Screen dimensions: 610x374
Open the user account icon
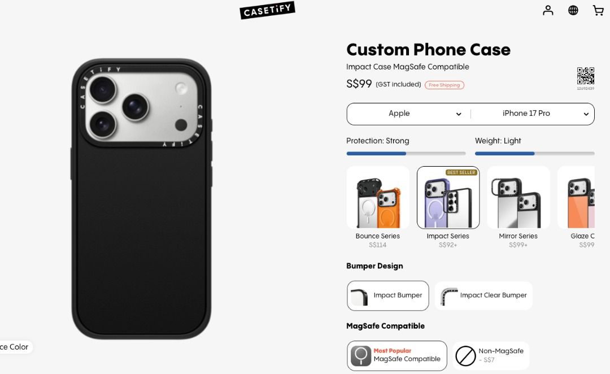coord(548,10)
